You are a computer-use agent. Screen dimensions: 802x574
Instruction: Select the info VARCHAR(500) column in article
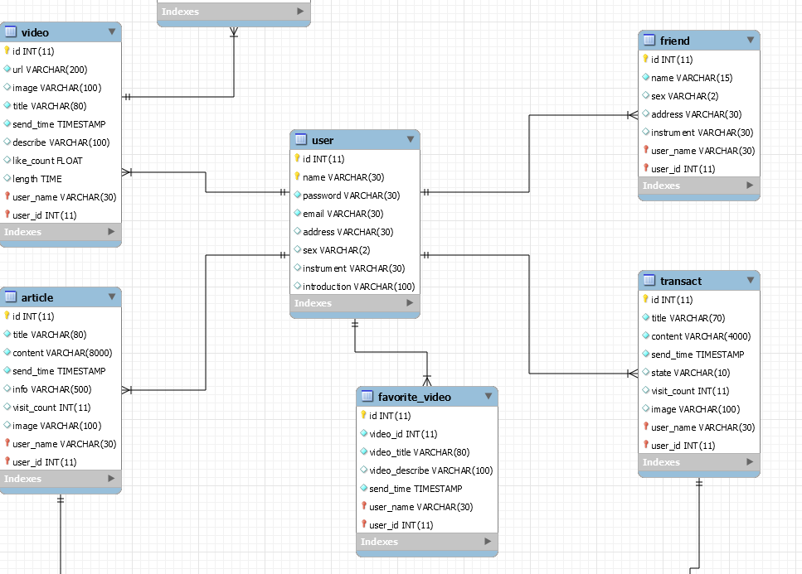[61, 389]
